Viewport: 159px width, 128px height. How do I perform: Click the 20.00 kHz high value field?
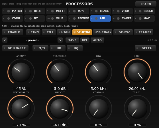[137, 88]
